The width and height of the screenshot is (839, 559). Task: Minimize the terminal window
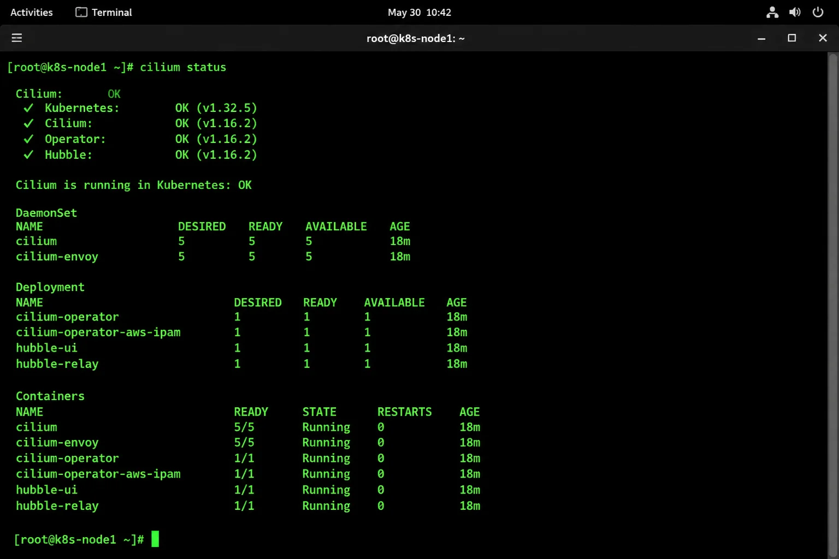[761, 38]
